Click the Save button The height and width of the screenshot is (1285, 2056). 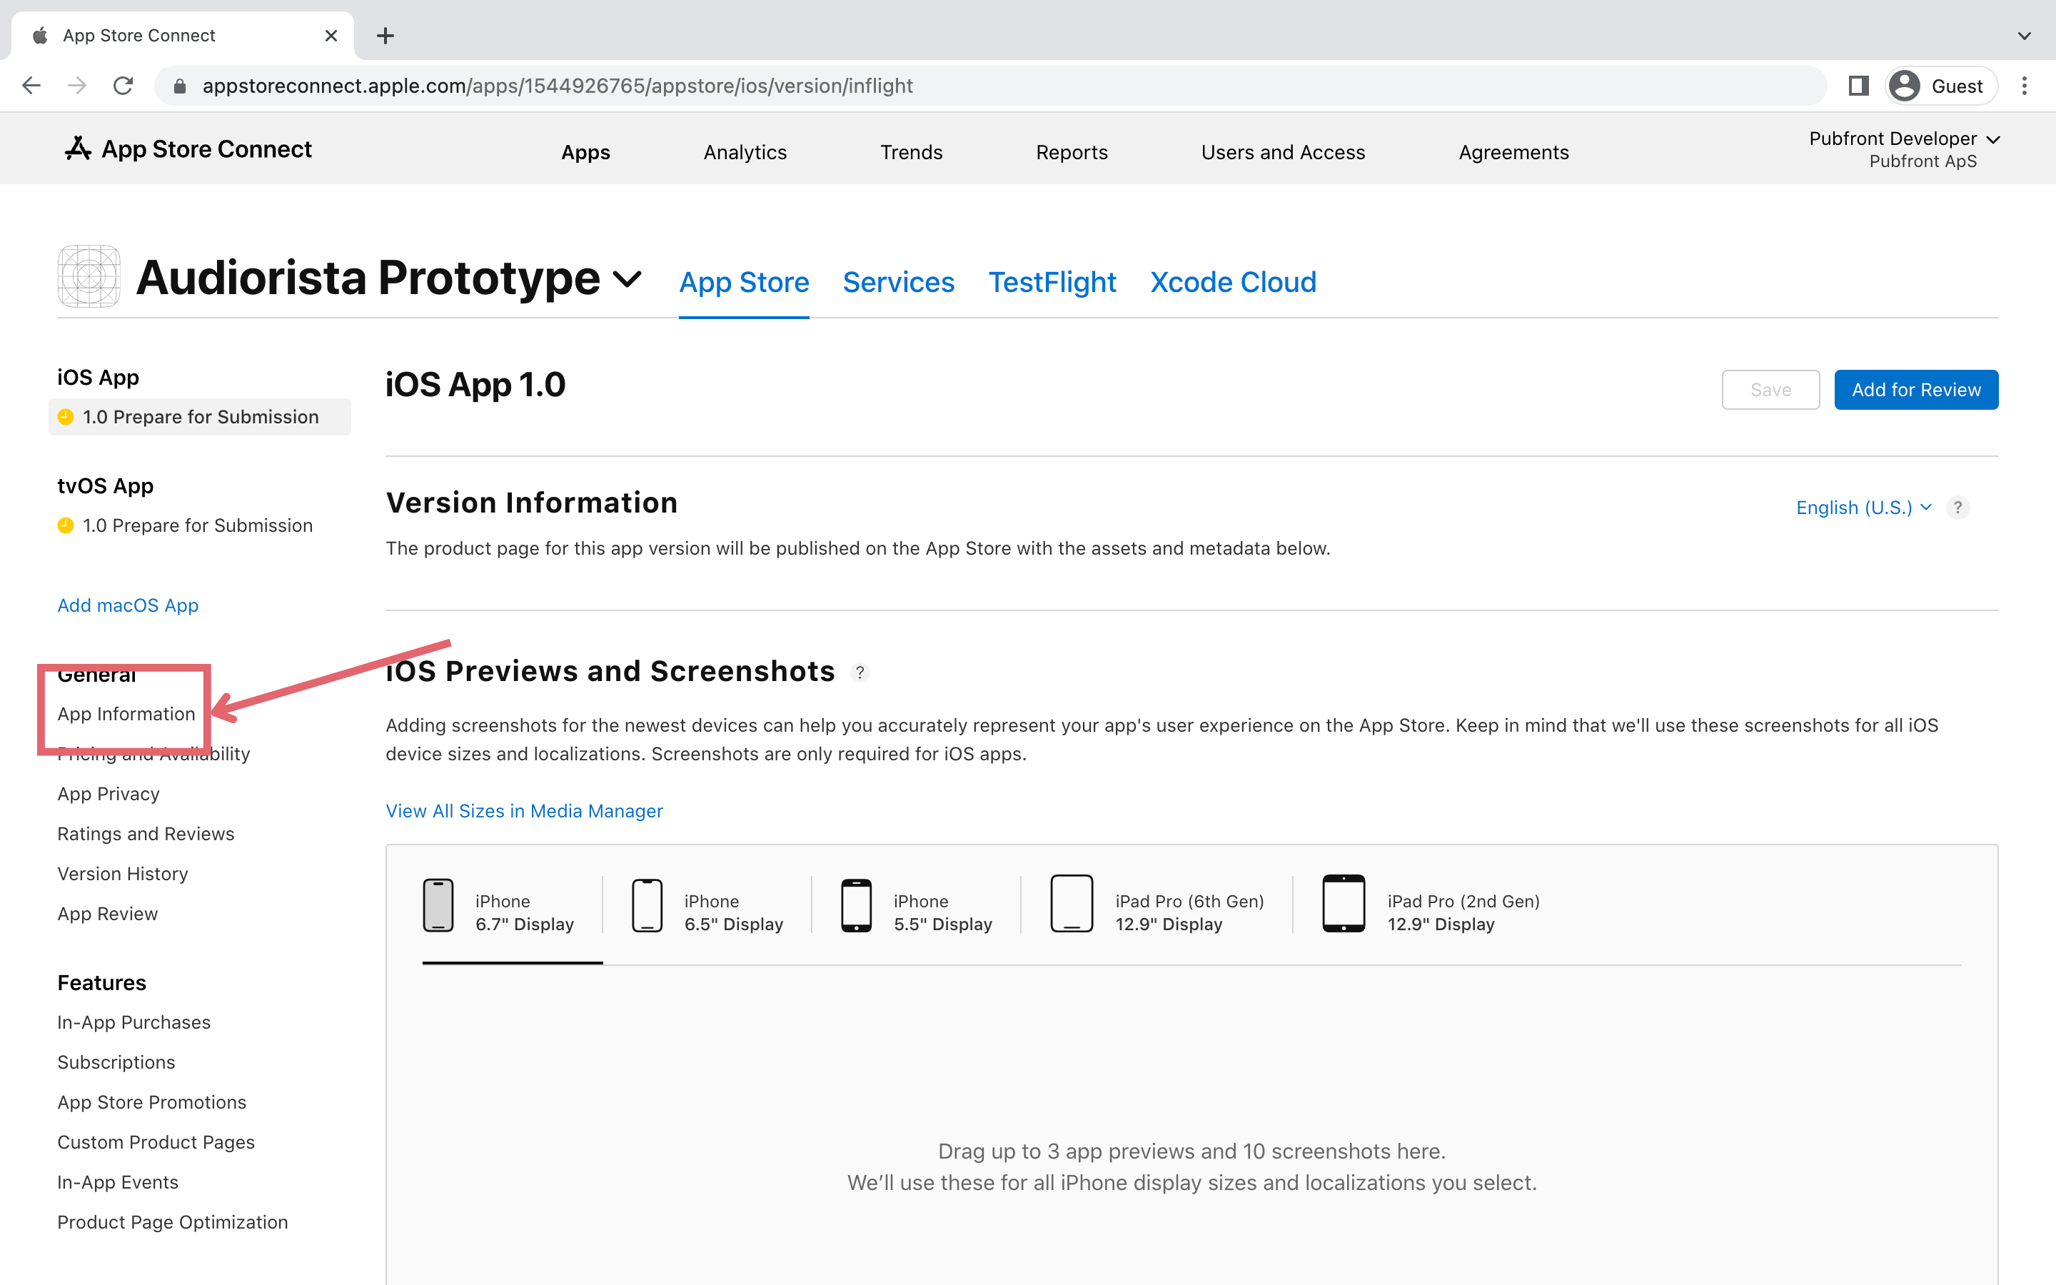tap(1770, 390)
